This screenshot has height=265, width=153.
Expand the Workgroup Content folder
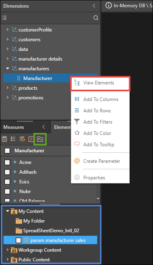pos(8,250)
